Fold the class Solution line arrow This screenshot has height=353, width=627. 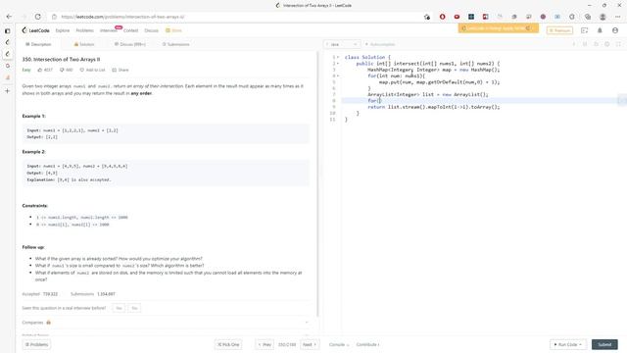point(338,57)
